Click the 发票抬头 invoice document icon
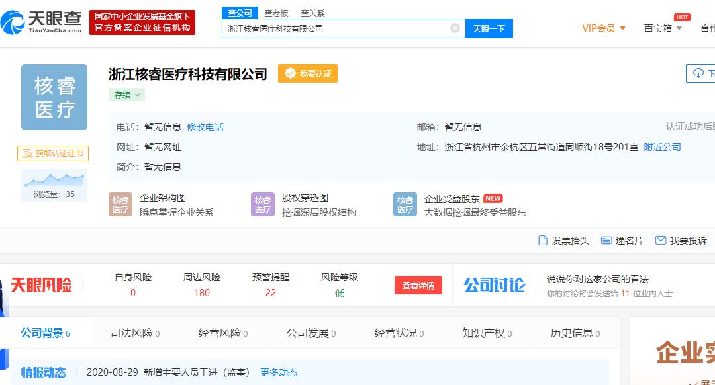The width and height of the screenshot is (715, 385). tap(543, 241)
